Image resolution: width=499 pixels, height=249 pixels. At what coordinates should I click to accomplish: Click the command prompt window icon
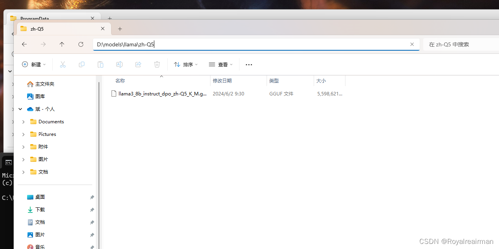(8, 162)
